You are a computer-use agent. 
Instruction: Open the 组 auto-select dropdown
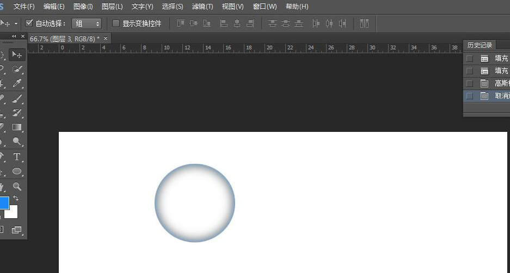(x=87, y=23)
